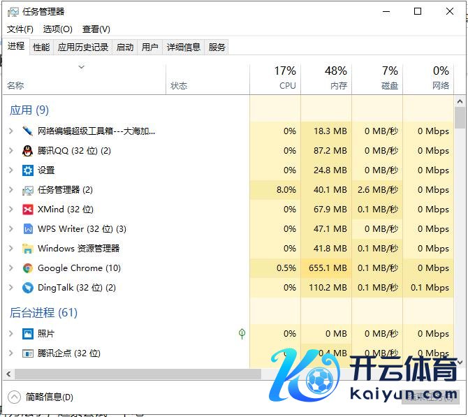468x417 pixels.
Task: Expand the Google Chrome process group
Action: pyautogui.click(x=11, y=268)
